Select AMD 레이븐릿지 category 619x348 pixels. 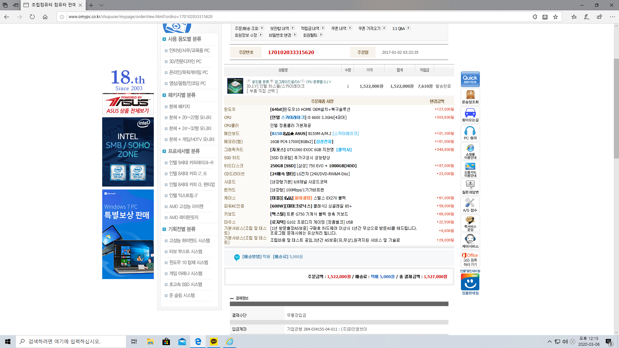[x=184, y=217]
